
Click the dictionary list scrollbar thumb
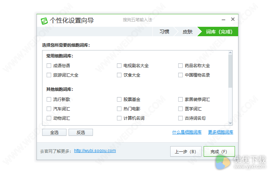tap(230, 71)
